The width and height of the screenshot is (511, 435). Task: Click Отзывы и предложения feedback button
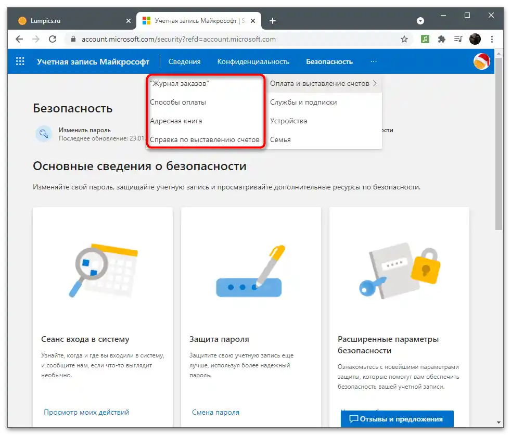point(397,419)
